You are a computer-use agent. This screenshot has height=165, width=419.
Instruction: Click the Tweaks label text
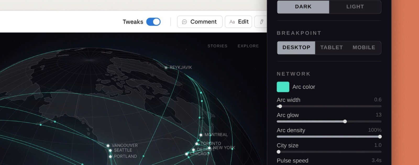133,22
